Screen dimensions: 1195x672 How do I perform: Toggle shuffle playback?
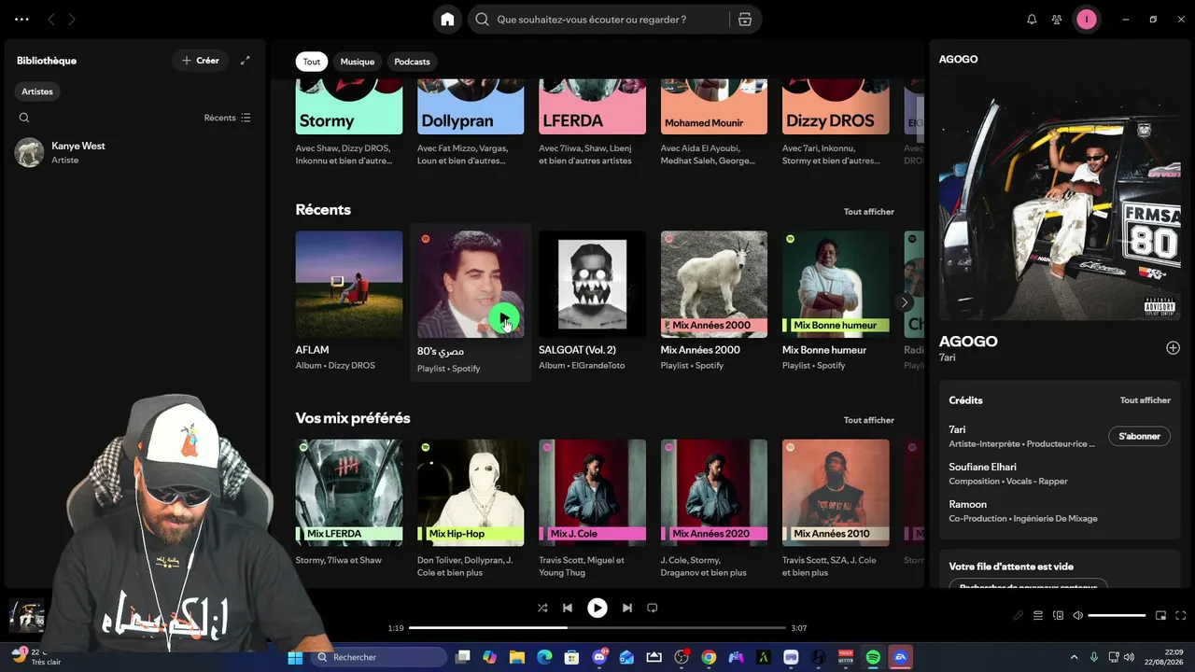click(542, 608)
